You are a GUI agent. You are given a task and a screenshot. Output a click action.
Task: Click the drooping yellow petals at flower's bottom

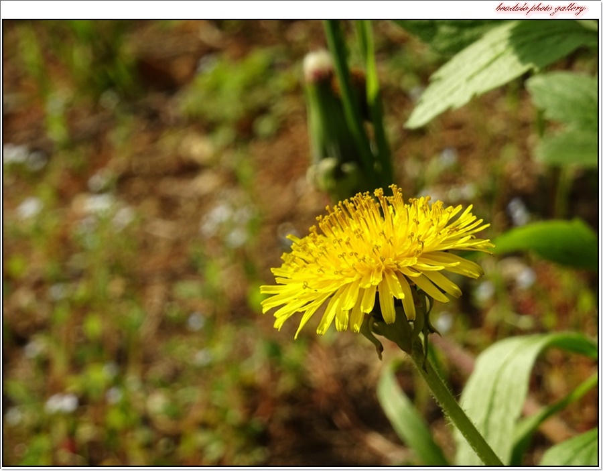point(355,308)
